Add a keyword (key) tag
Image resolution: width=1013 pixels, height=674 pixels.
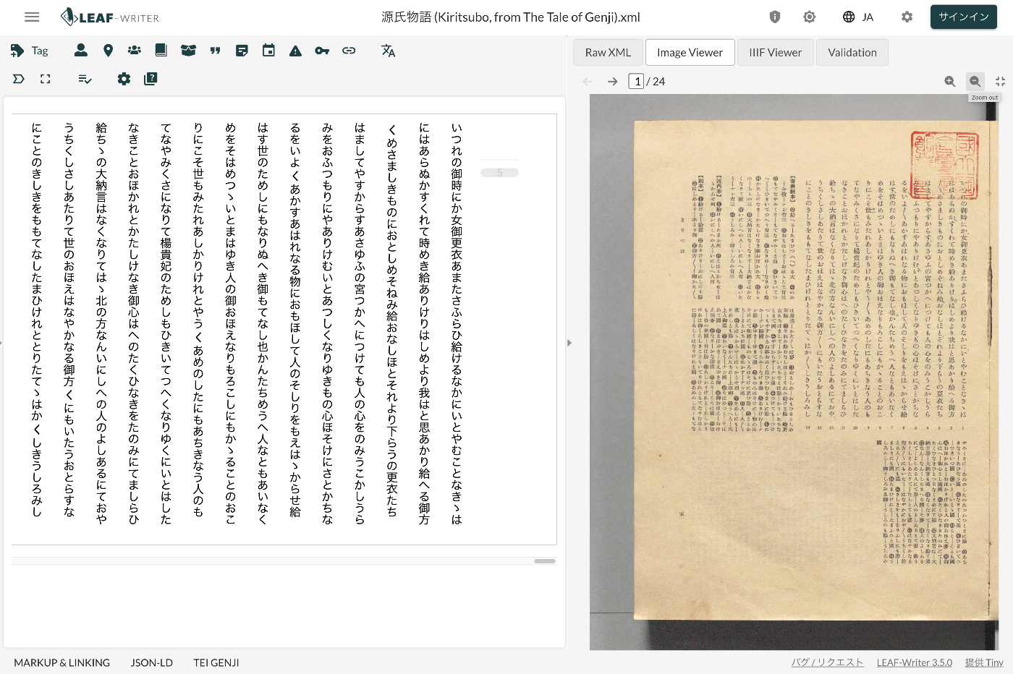click(x=322, y=50)
